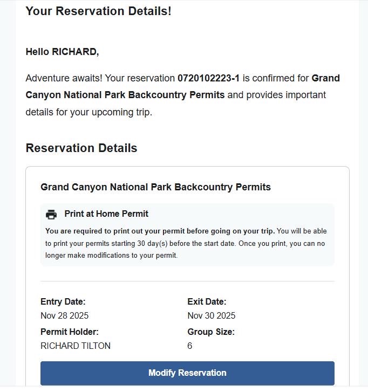Click the Reservation Details section heading

point(81,148)
